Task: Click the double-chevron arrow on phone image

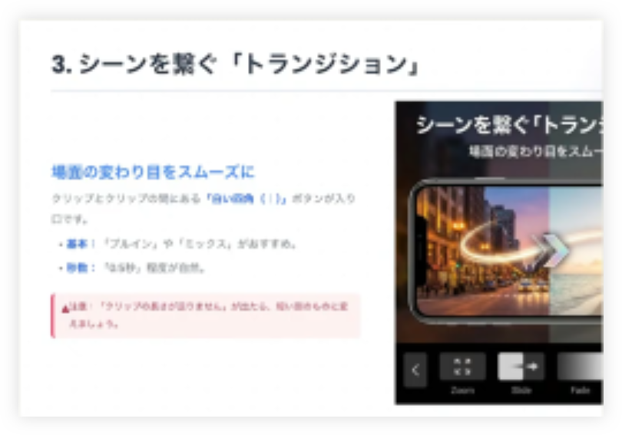Action: (552, 250)
